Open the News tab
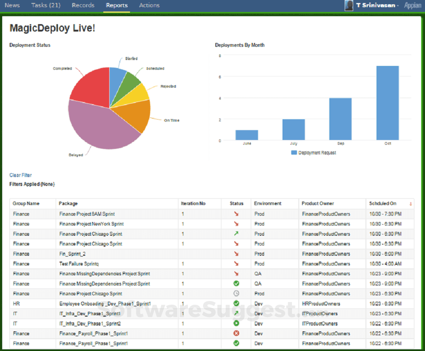This screenshot has width=425, height=351. [12, 6]
